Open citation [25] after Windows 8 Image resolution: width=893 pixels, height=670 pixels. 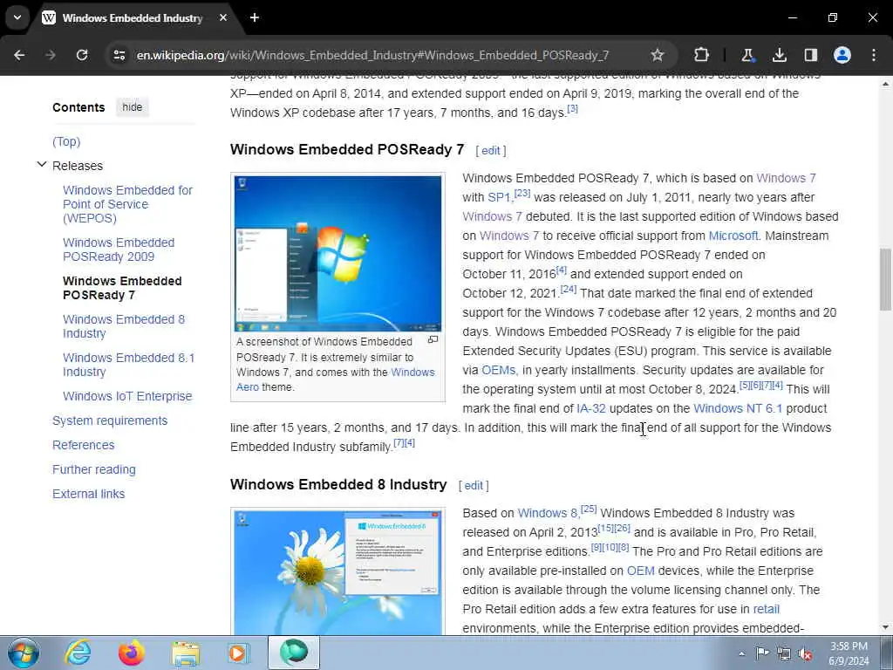point(589,509)
